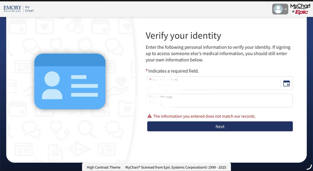Image resolution: width=313 pixels, height=171 pixels.
Task: Open the user profile avatar menu
Action: pyautogui.click(x=280, y=9)
